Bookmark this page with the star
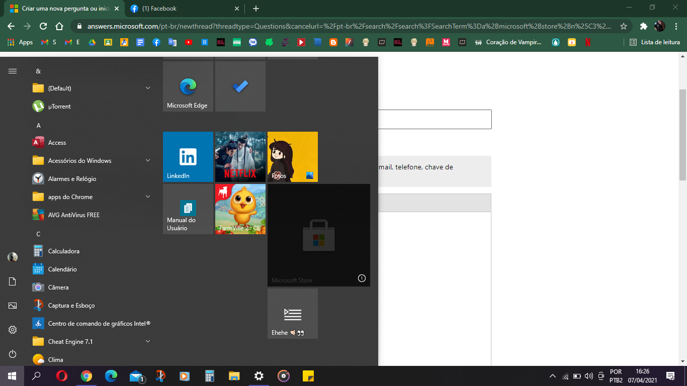 point(624,26)
